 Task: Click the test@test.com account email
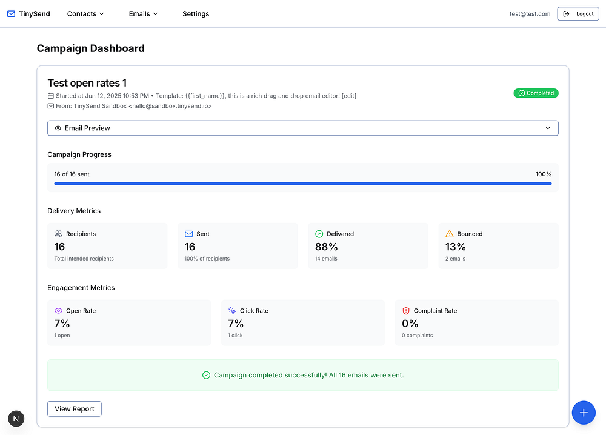click(x=530, y=14)
